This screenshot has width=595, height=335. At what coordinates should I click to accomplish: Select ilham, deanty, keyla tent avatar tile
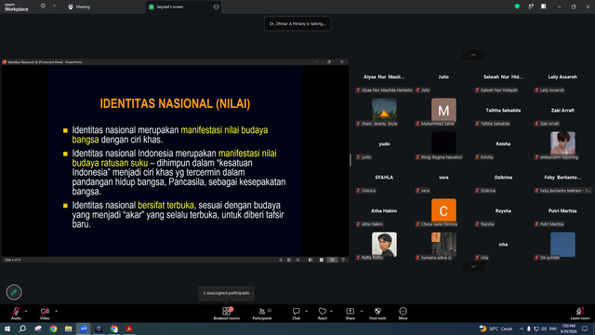pyautogui.click(x=384, y=110)
